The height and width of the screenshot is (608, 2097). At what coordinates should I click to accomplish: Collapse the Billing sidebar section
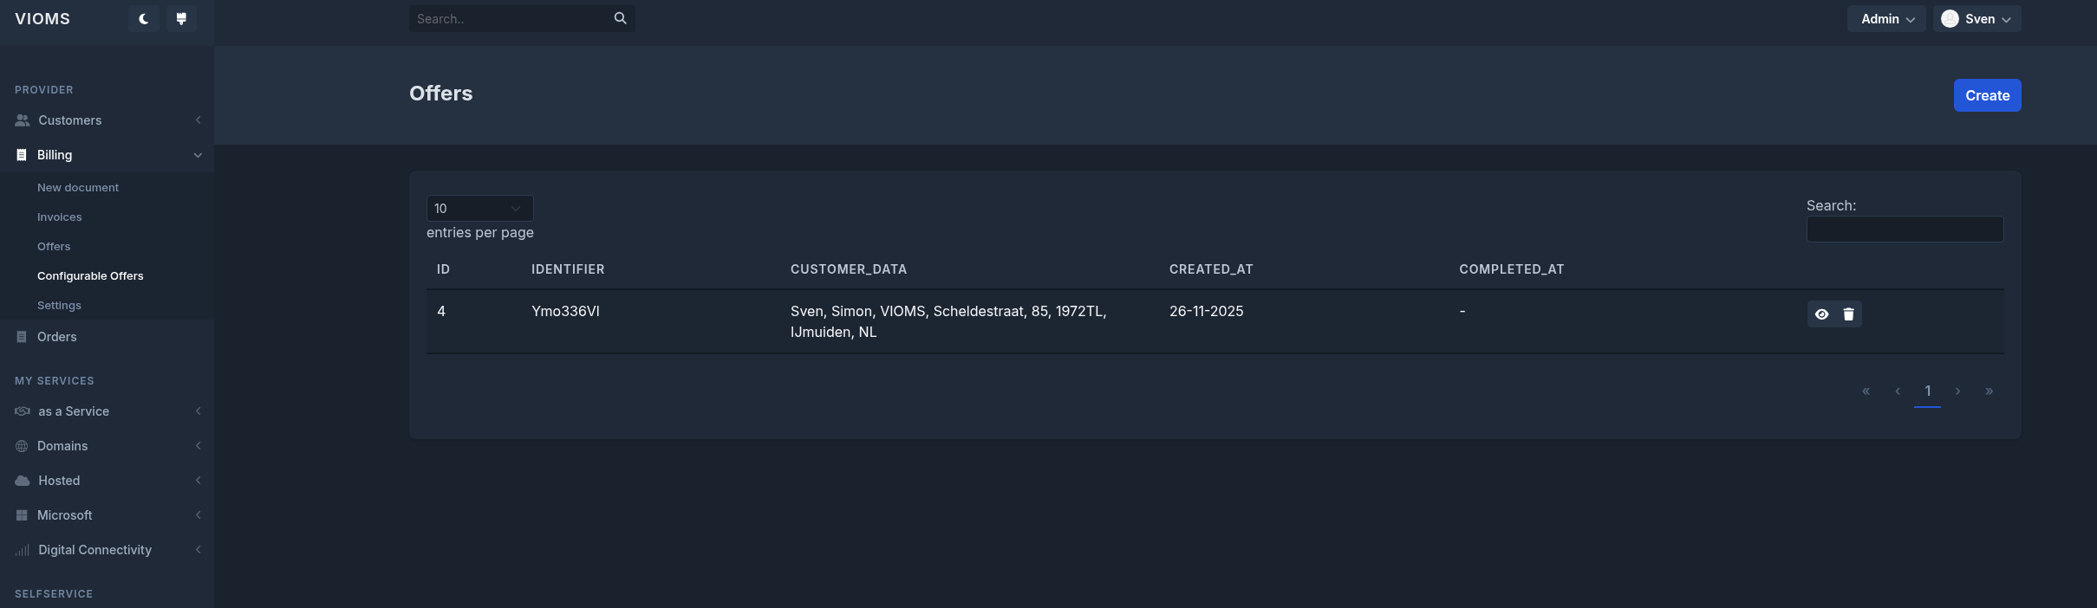pos(55,155)
